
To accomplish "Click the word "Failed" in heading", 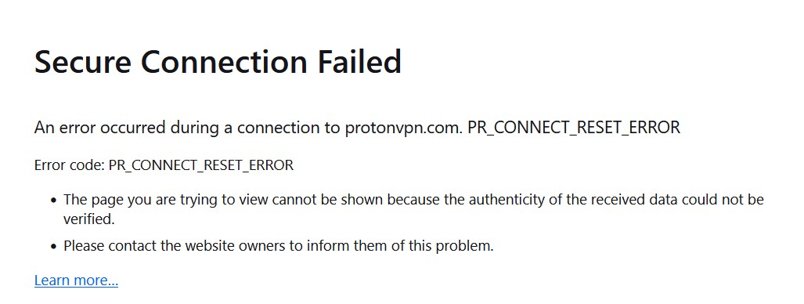I will point(359,62).
